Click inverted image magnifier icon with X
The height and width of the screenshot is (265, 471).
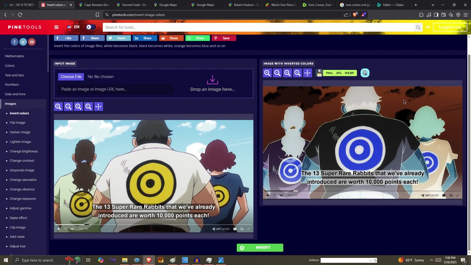[287, 73]
